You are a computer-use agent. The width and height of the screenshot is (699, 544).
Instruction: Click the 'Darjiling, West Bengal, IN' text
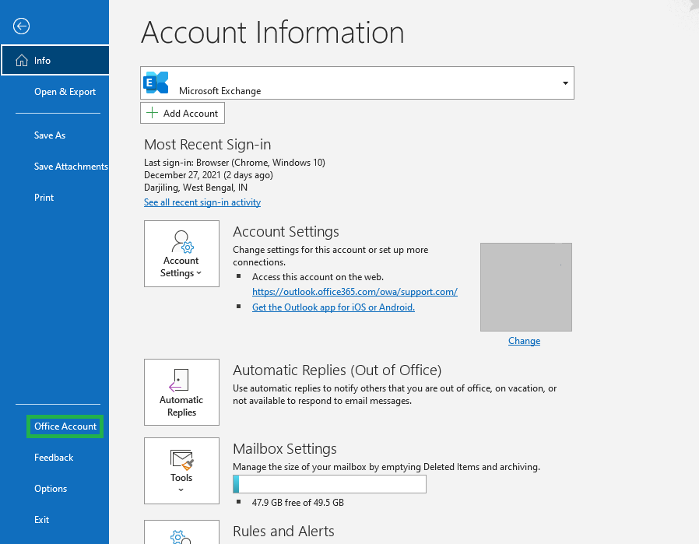point(195,188)
